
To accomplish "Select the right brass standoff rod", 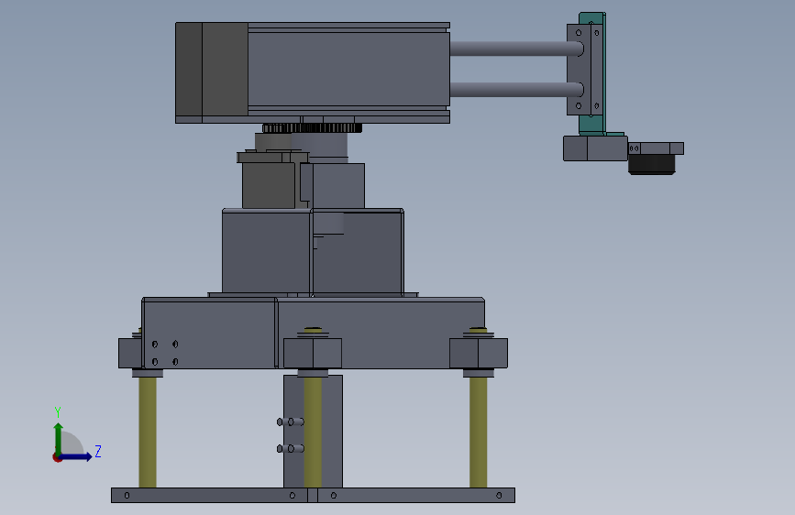I will point(478,433).
